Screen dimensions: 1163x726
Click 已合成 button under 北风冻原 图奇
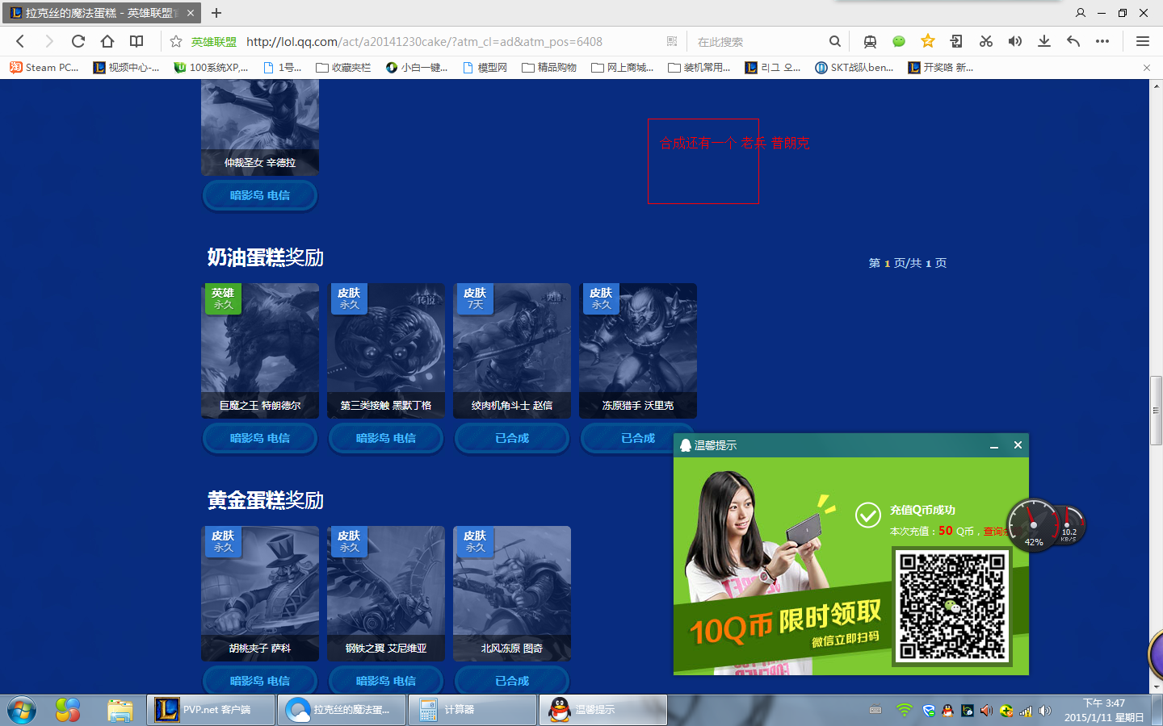coord(511,681)
